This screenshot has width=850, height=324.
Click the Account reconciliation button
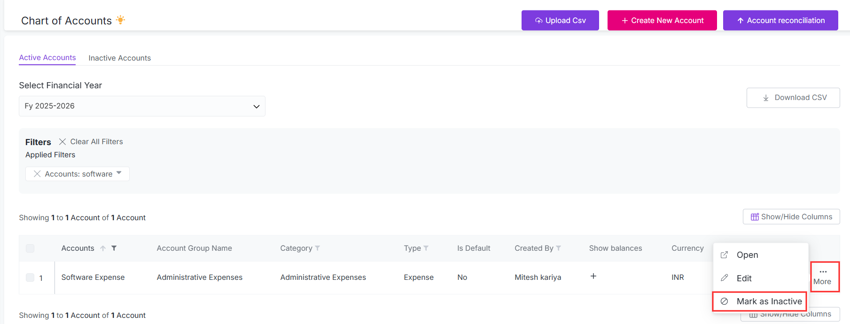coord(780,21)
